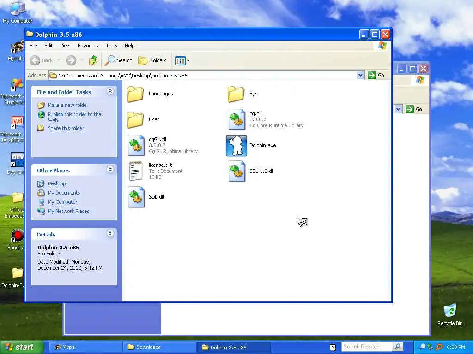Switch to Dolphin-3.5-x86 taskbar button
Image resolution: width=473 pixels, height=354 pixels.
point(233,348)
